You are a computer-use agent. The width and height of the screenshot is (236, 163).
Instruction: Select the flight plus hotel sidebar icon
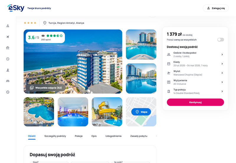point(8,26)
